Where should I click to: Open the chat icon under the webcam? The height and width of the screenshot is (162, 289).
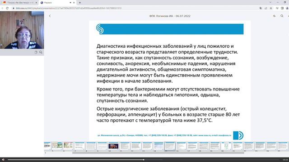pos(41,52)
